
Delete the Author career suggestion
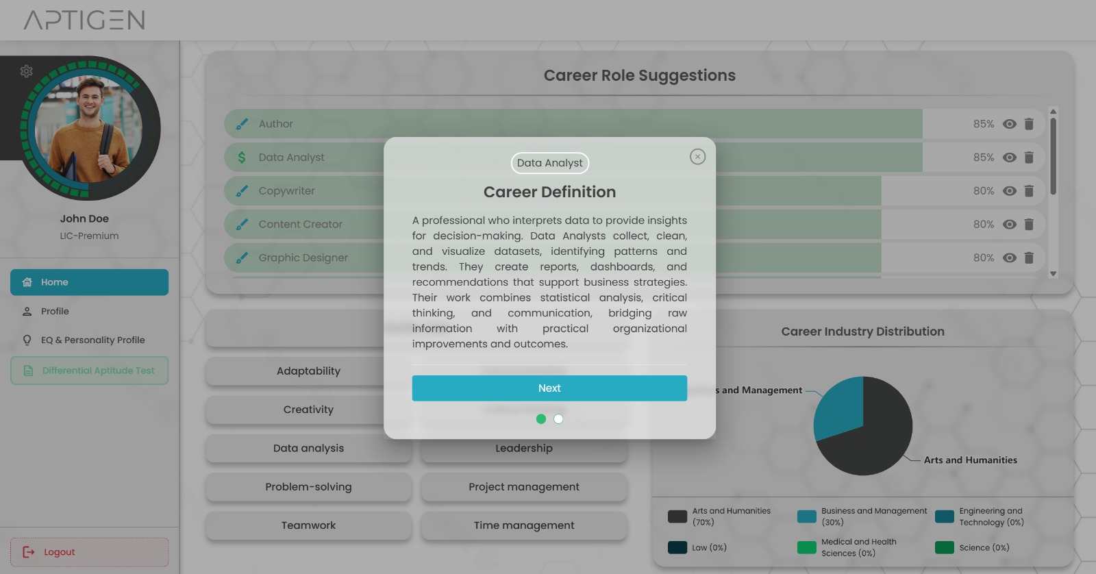click(x=1028, y=124)
